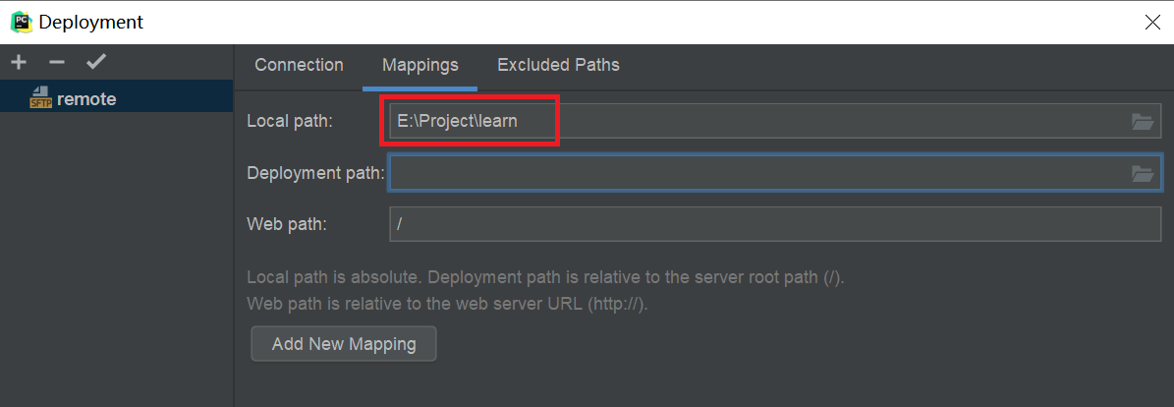Remove the selected server with minus icon
1174x407 pixels.
(57, 63)
